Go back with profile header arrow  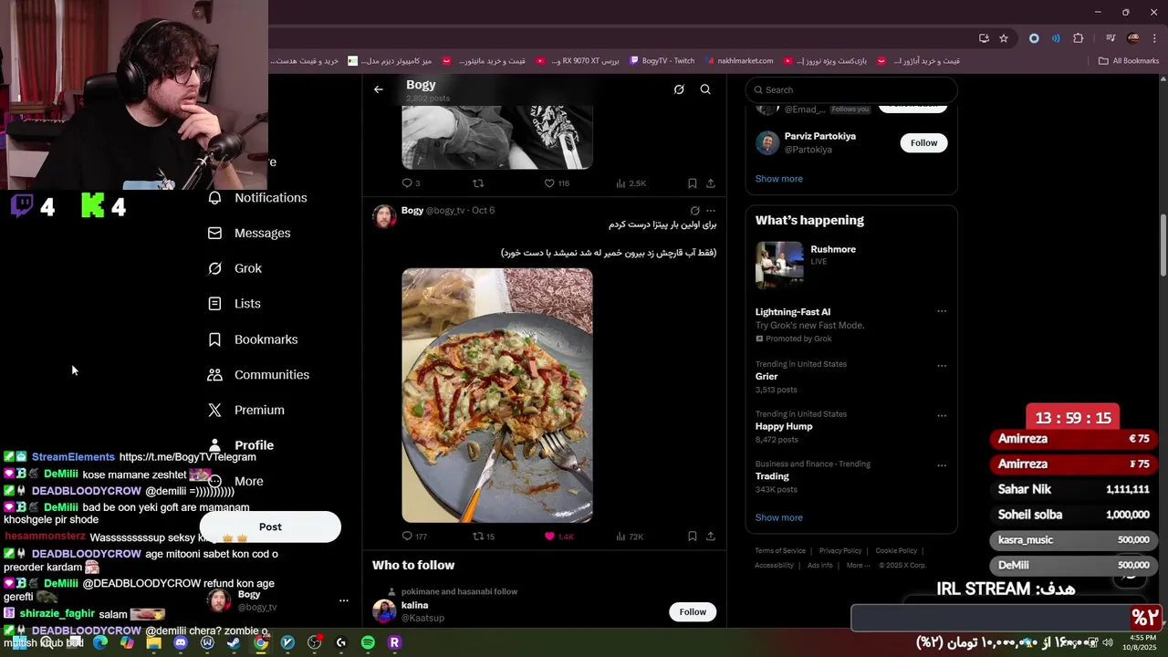click(x=379, y=89)
